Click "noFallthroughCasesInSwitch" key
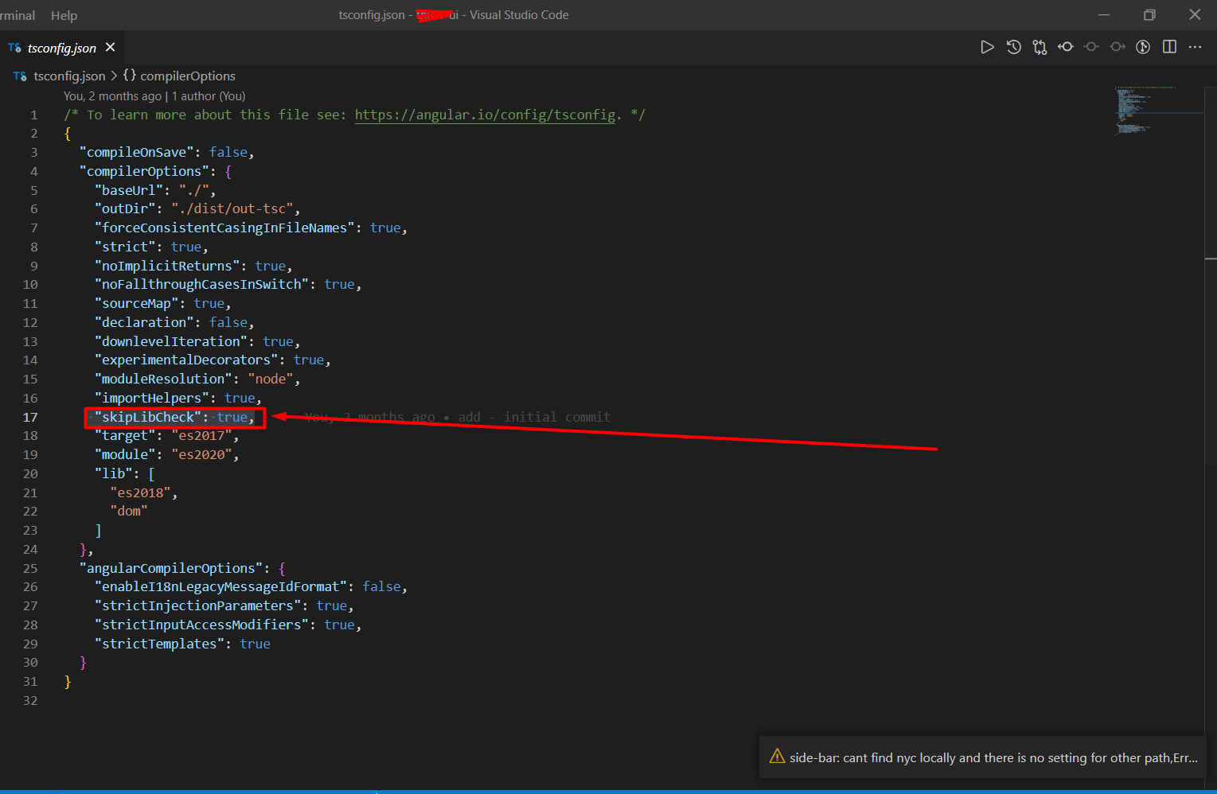This screenshot has width=1217, height=794. point(201,284)
